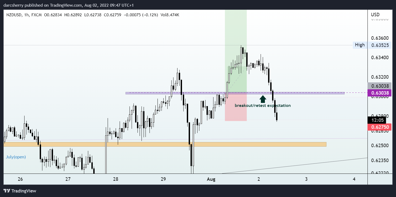The image size is (396, 197).
Task: Click the 0.62350 price axis label
Action: click(x=380, y=160)
